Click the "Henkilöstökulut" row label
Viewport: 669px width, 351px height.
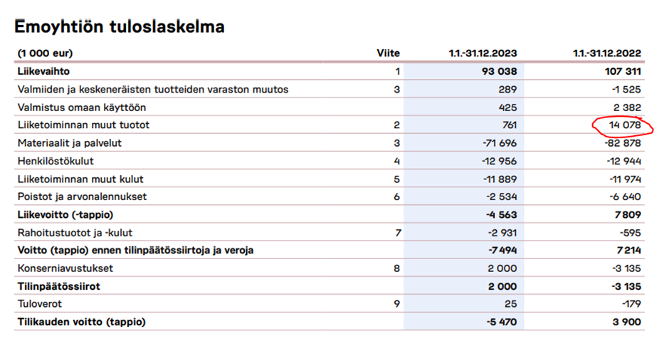click(56, 161)
